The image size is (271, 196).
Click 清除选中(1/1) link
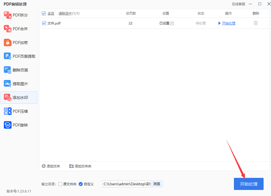(x=69, y=13)
